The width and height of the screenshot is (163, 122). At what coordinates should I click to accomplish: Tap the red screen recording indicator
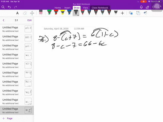[143, 1]
